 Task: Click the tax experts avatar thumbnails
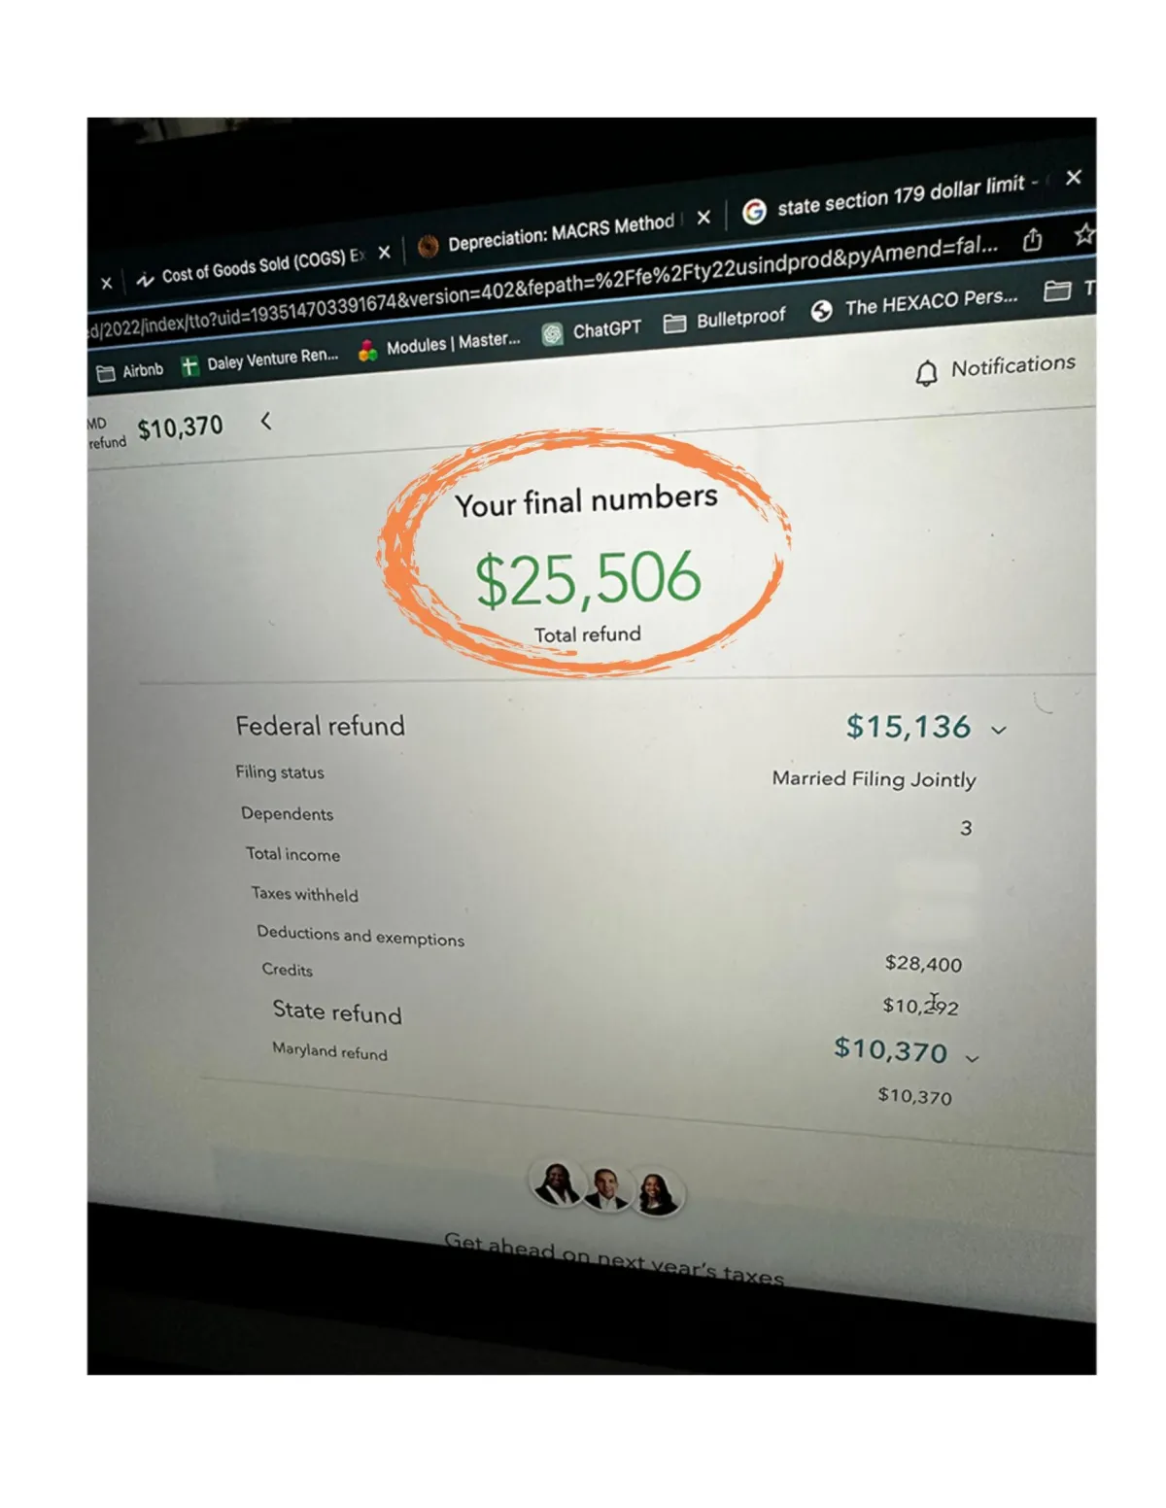pos(606,1187)
